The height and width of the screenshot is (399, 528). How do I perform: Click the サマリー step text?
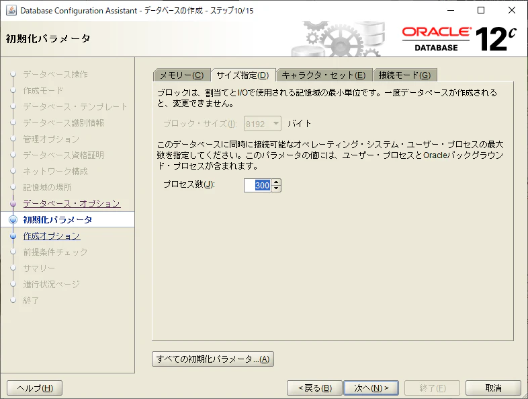(x=39, y=268)
